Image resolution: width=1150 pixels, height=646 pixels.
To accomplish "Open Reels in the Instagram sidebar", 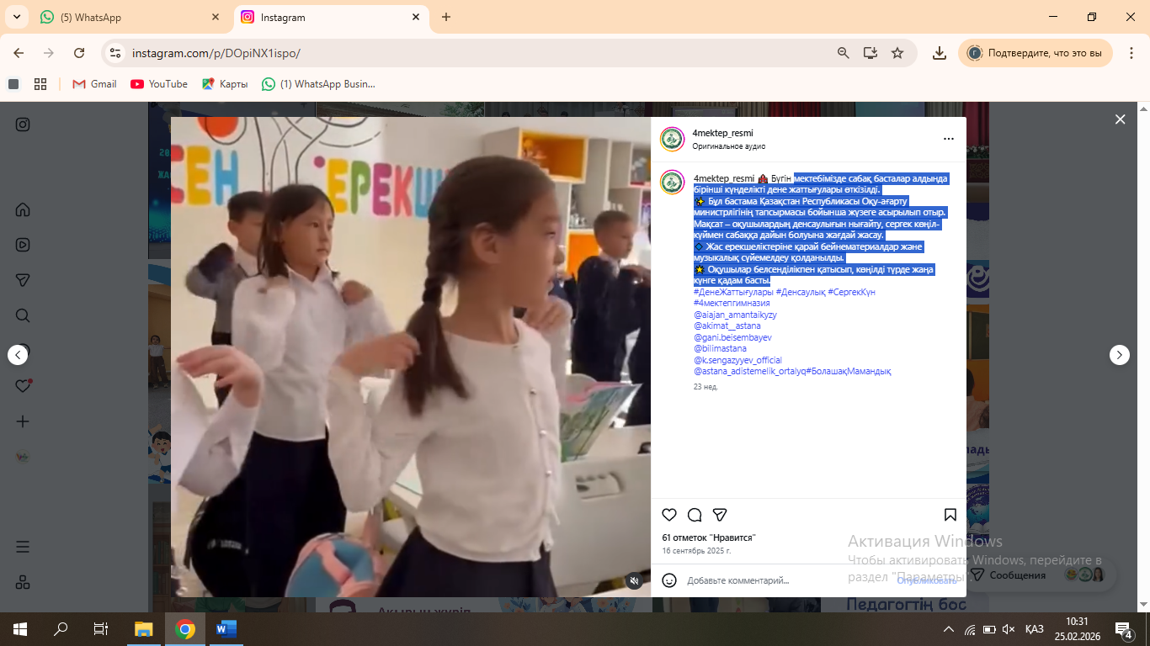I will (x=23, y=245).
